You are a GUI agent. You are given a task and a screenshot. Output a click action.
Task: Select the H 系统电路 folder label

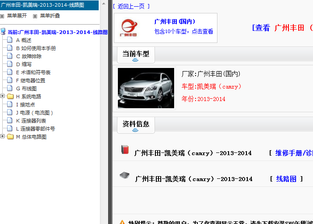click(x=29, y=97)
